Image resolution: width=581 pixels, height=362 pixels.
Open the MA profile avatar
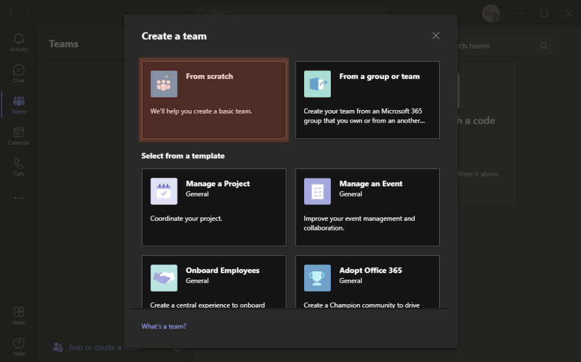491,14
